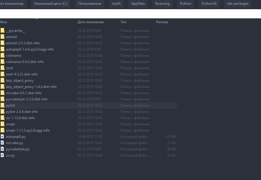Click the isort folder icon
The image size is (261, 180).
pos(2,68)
